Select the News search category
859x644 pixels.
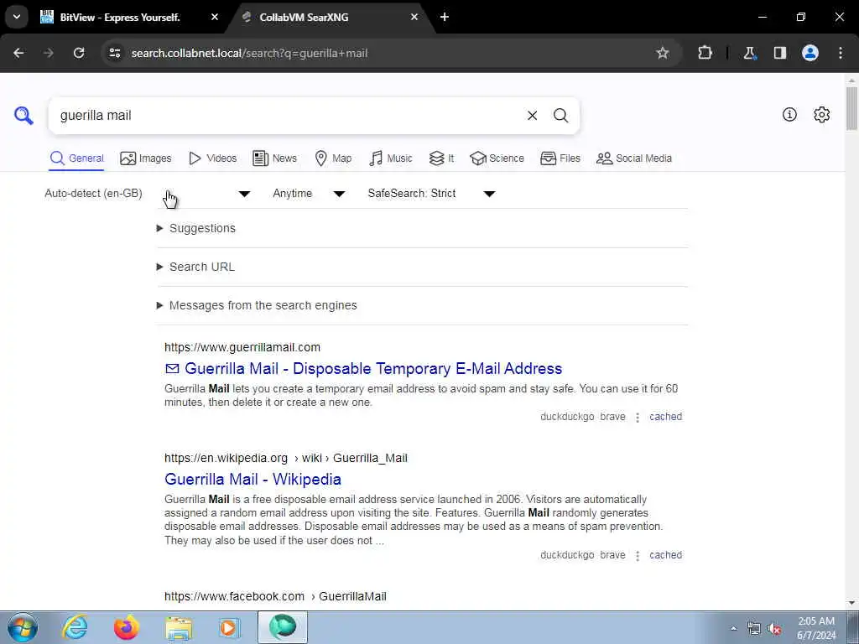pyautogui.click(x=274, y=158)
